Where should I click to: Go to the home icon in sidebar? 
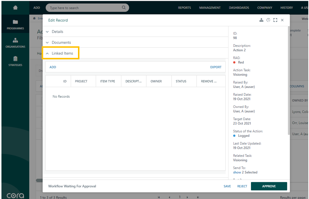(x=15, y=8)
